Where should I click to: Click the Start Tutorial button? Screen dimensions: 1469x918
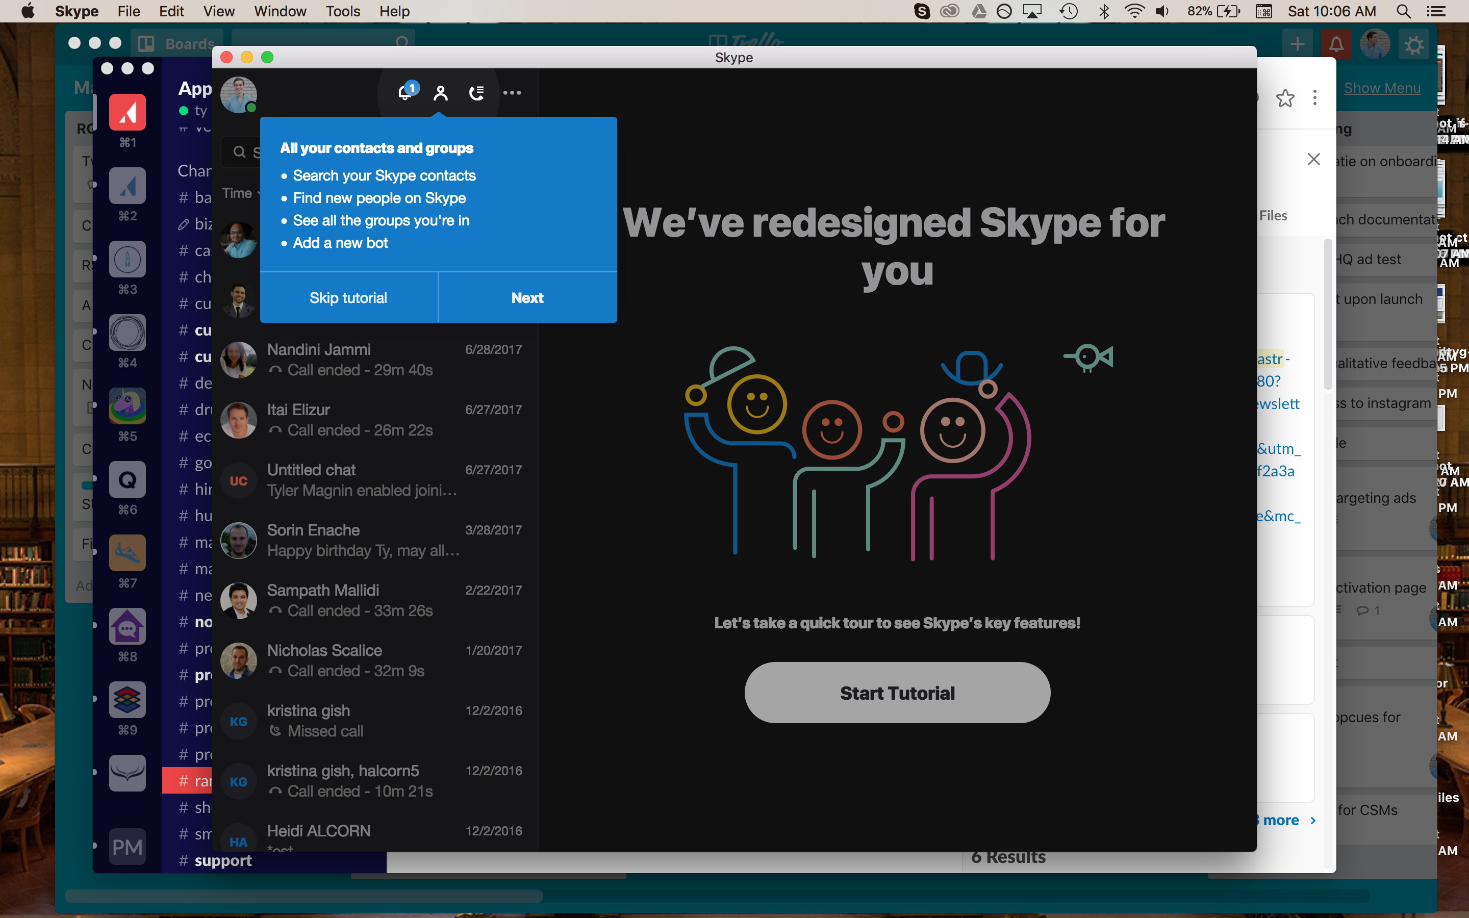(x=897, y=693)
